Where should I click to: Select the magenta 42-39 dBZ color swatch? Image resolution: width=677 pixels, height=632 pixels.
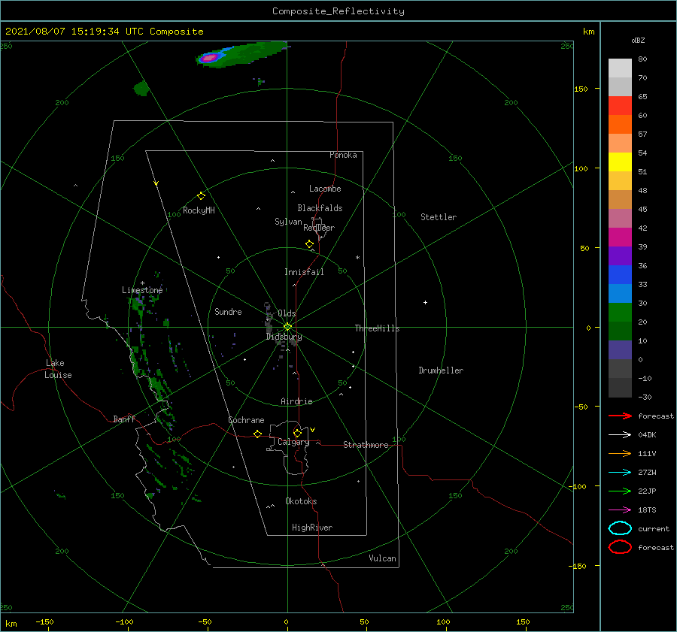point(620,237)
